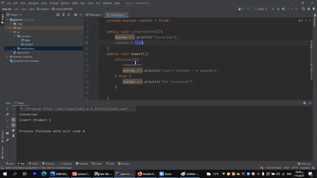Viewport: 317px width, 178px height.
Task: Select opened file locate icon in Project panel
Action: pos(58,15)
